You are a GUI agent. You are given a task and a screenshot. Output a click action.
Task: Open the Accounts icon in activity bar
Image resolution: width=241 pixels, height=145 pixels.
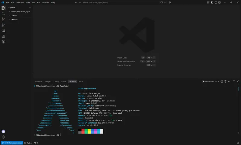(x=3, y=131)
